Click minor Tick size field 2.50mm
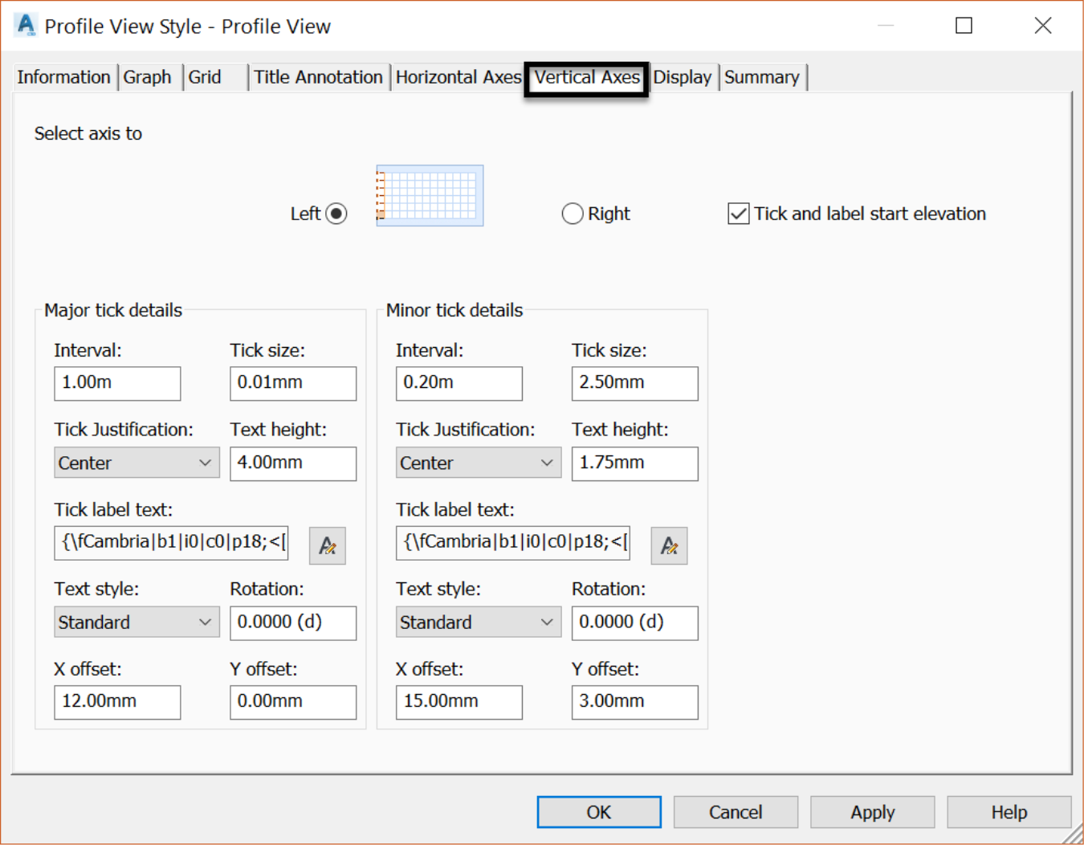 635,383
